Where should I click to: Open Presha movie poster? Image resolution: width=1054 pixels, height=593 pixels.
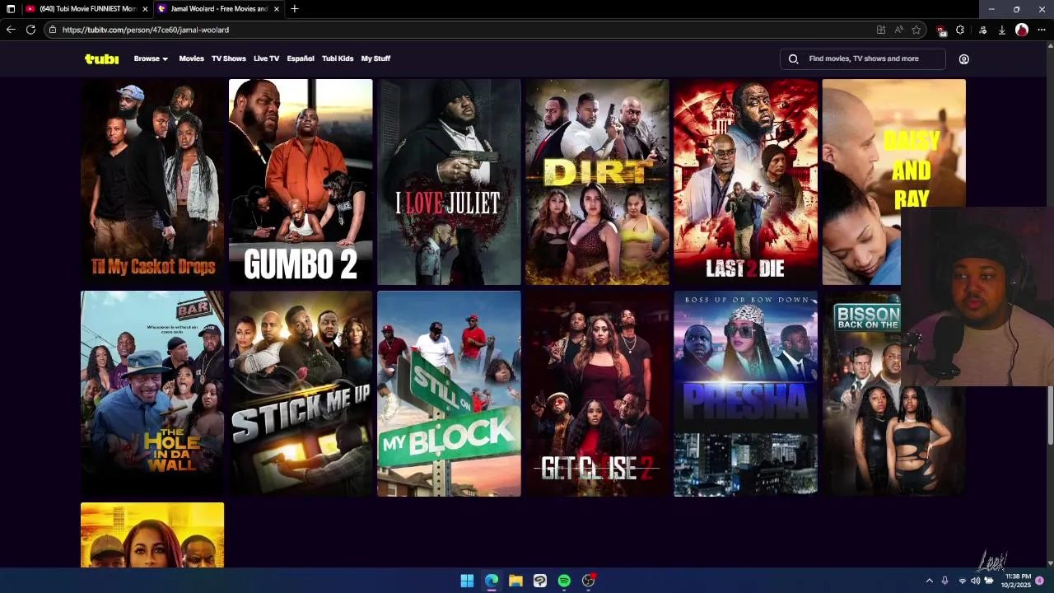745,394
